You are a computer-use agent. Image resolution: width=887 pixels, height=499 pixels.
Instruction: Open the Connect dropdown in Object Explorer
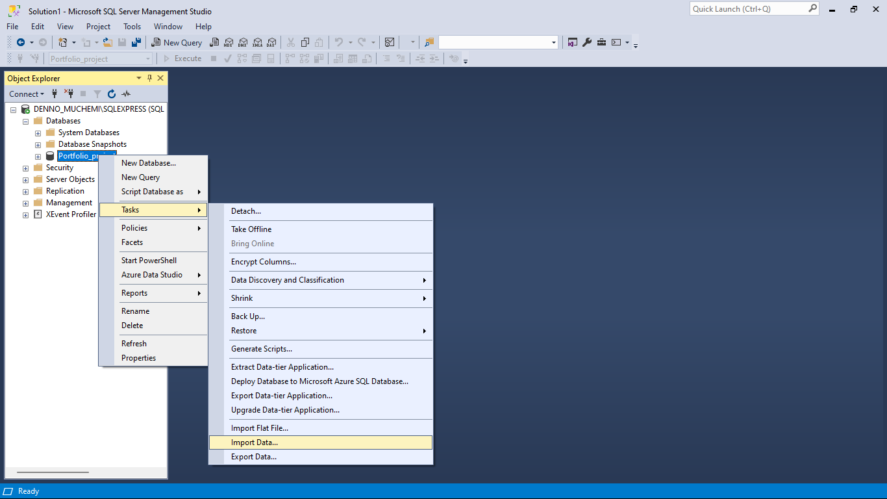(x=27, y=94)
